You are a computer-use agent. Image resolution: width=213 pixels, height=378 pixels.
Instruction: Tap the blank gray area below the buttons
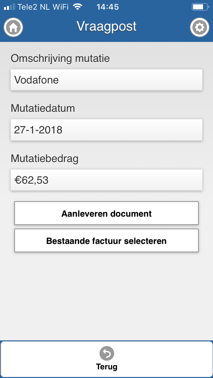pyautogui.click(x=106, y=296)
